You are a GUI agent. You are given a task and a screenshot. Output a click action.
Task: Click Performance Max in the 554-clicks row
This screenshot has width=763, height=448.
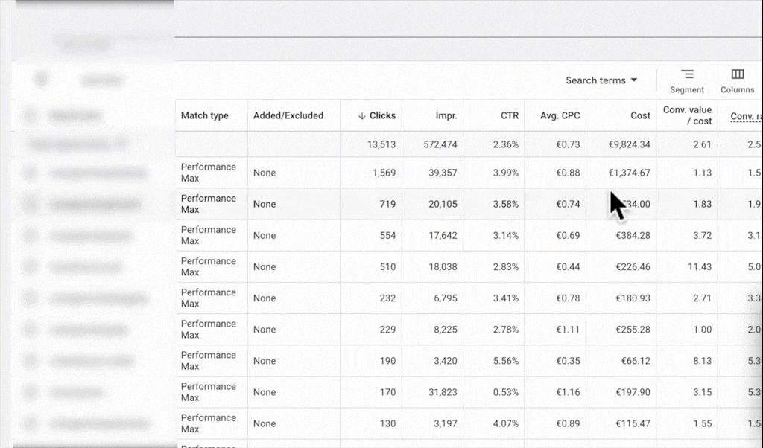point(208,235)
